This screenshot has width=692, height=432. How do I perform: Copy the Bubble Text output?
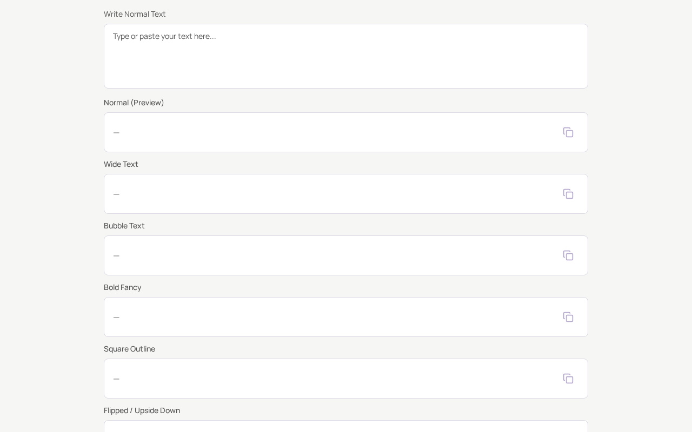tap(568, 255)
